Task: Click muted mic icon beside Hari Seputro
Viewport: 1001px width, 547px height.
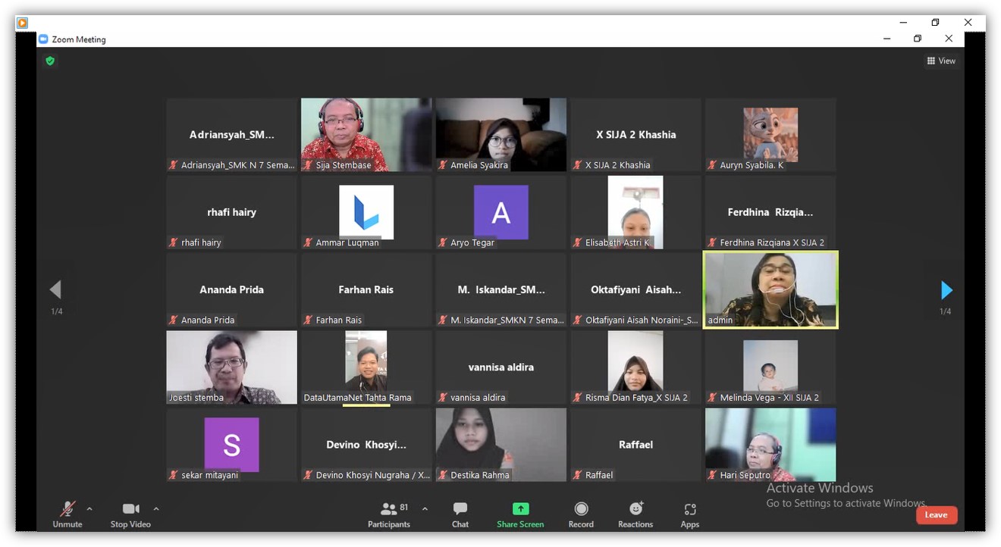Action: pyautogui.click(x=713, y=475)
